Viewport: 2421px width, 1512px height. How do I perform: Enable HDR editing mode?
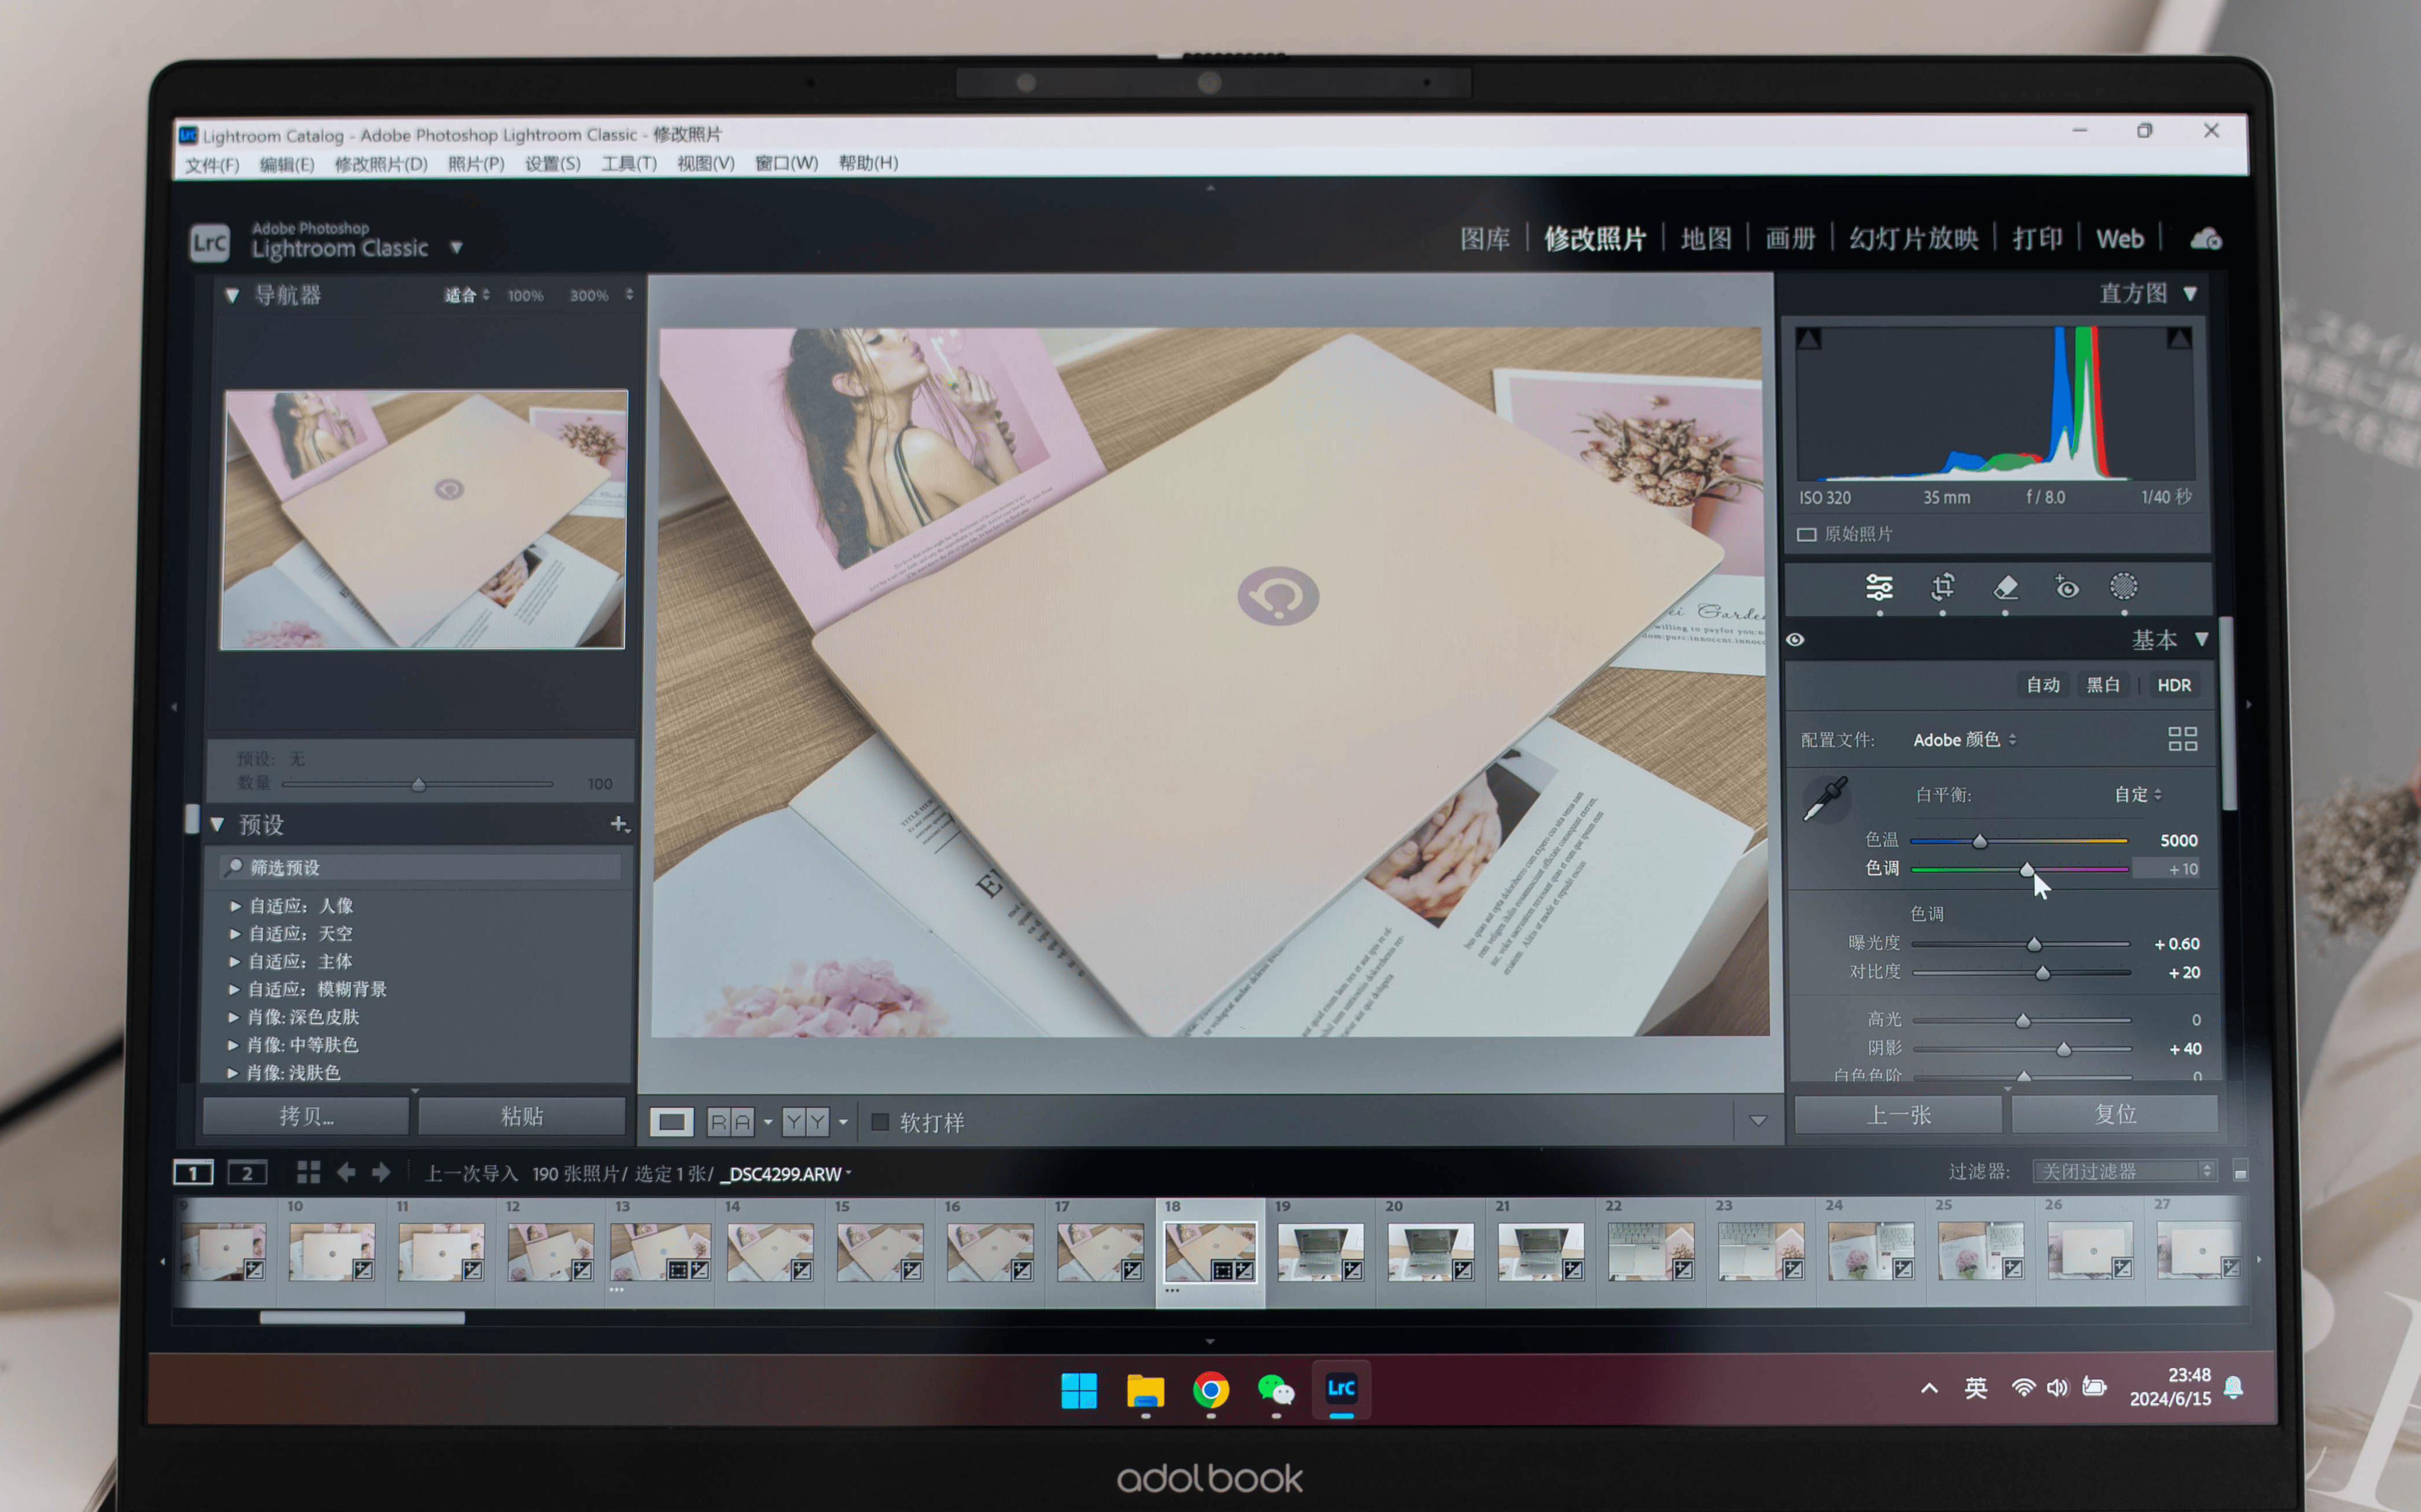[x=2174, y=685]
